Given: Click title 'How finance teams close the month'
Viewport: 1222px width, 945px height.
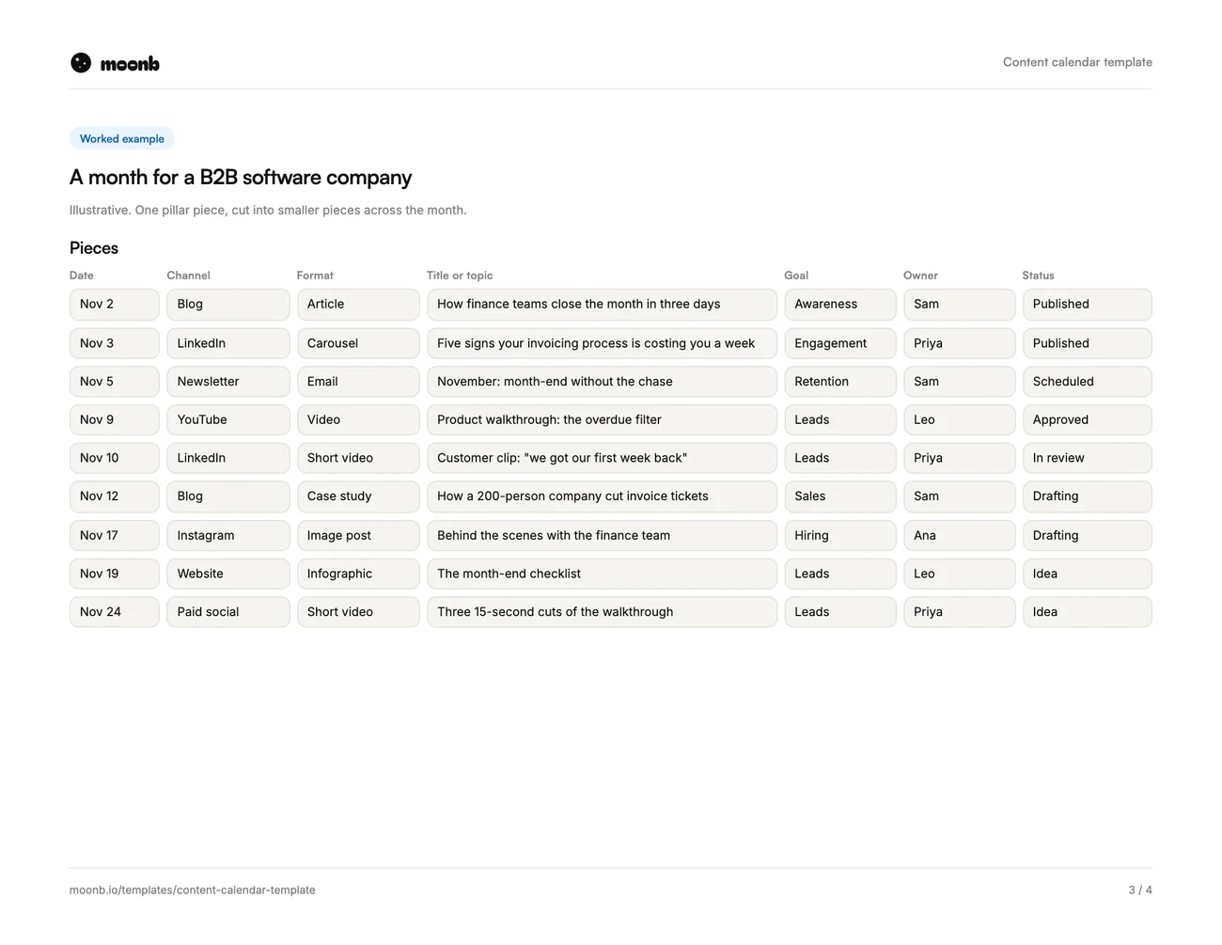Looking at the screenshot, I should pos(602,305).
